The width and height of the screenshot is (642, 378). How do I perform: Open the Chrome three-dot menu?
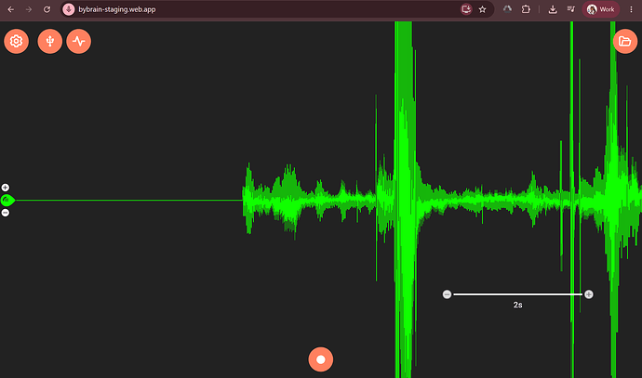(631, 9)
